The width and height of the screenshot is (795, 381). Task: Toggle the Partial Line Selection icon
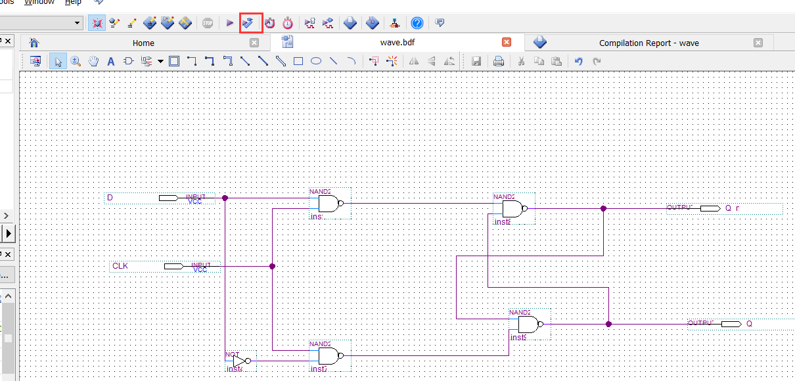click(x=374, y=62)
